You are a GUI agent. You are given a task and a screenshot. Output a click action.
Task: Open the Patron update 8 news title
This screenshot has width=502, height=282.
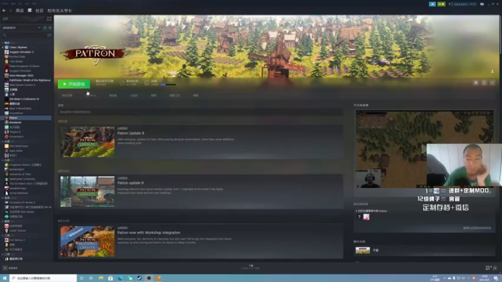[131, 183]
